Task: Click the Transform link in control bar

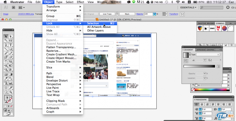Action: 173,14
